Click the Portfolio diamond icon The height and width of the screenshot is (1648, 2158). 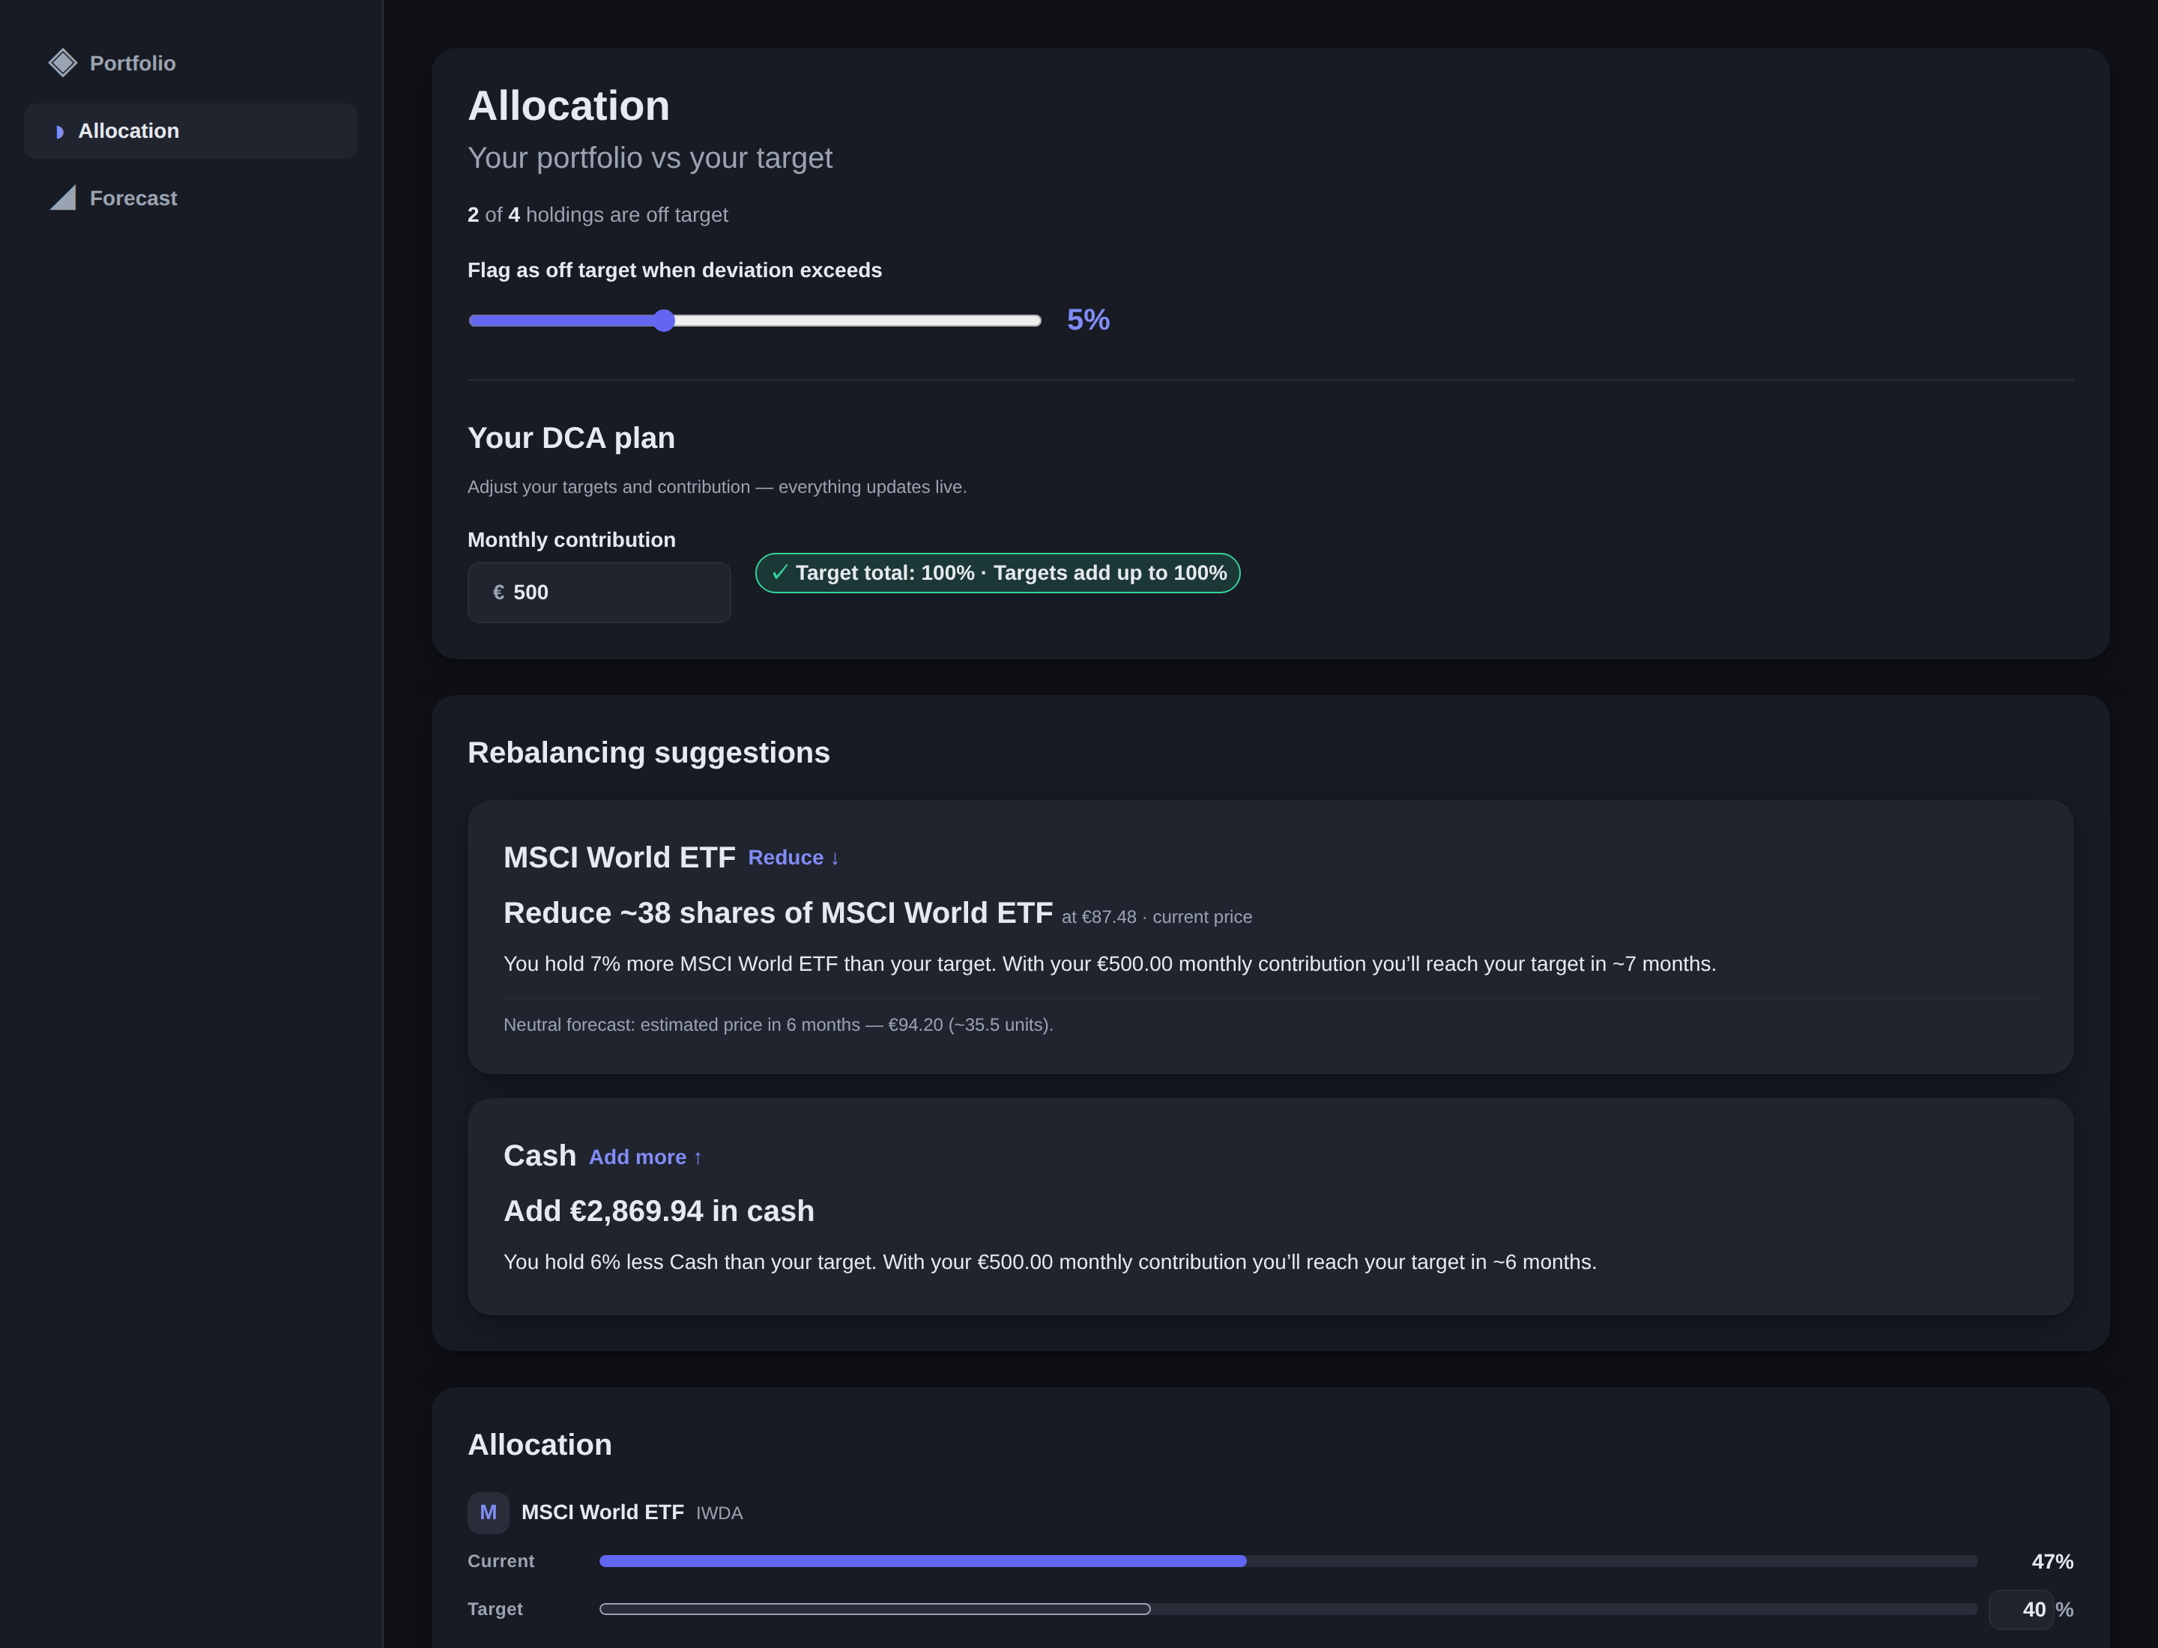click(63, 63)
